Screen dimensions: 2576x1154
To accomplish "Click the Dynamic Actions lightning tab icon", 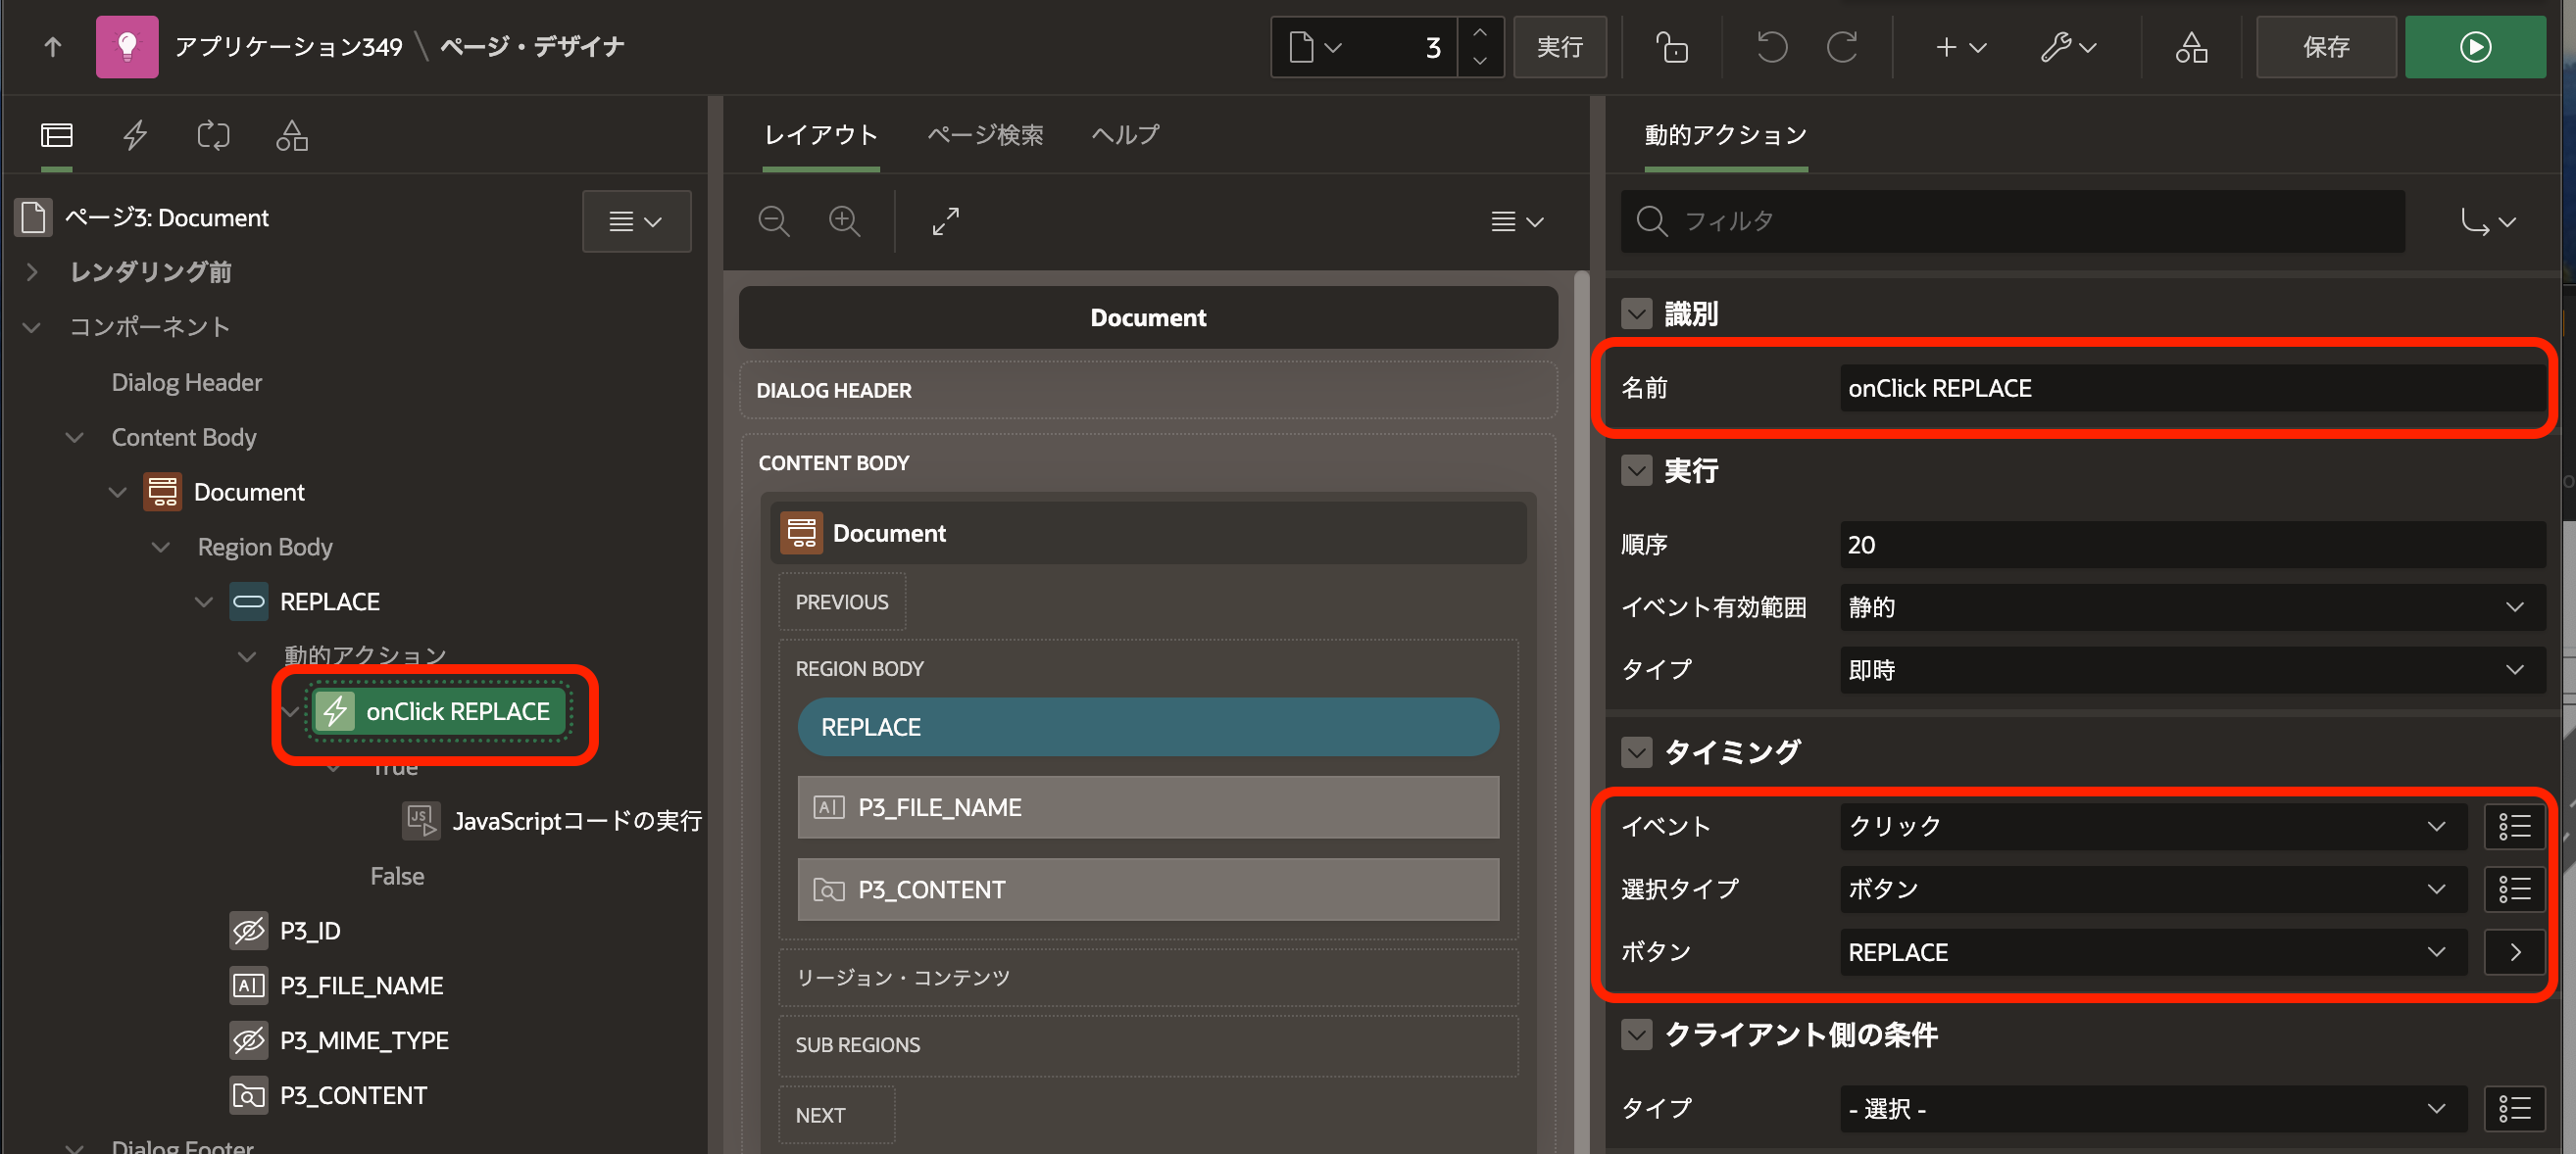I will (x=135, y=134).
